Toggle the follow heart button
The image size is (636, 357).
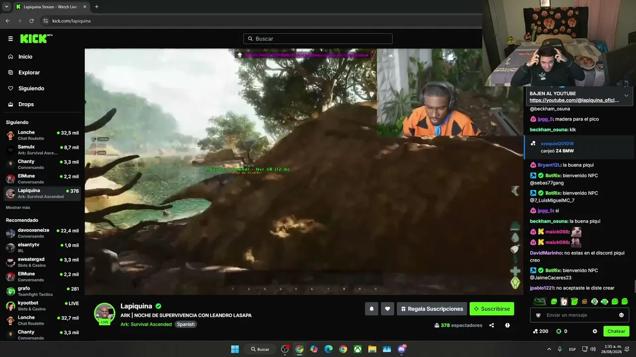(x=388, y=309)
